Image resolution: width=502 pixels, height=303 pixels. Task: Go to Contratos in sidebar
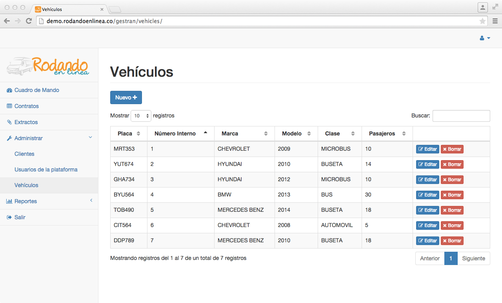[49, 106]
